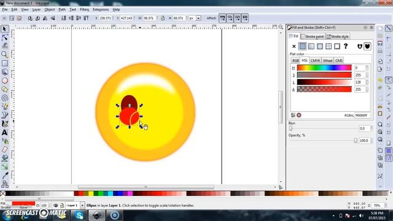Select the Spiral tool
The image size is (393, 221).
coord(4,98)
